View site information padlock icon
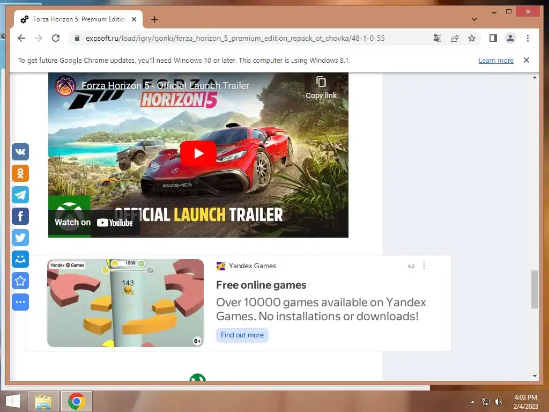Viewport: 549px width, 412px height. click(x=77, y=38)
